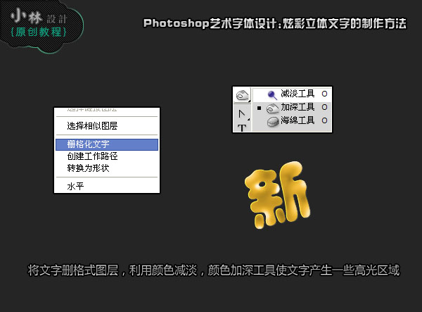422x312 pixels.
Task: Click the Burn tool button in the toolbar
Action: click(x=242, y=94)
